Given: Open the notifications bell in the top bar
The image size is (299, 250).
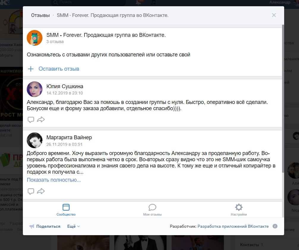Looking at the screenshot, I should click(139, 2).
